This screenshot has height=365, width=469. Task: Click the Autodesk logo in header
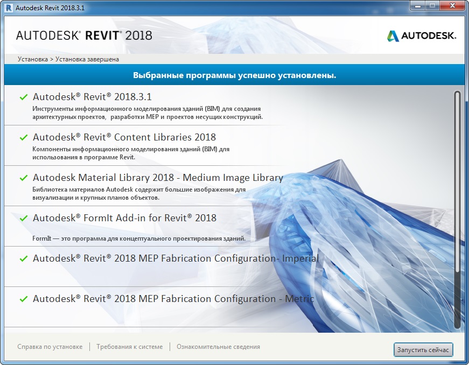421,36
